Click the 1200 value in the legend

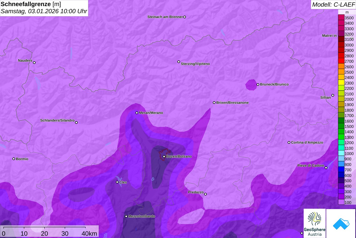pos(349,143)
